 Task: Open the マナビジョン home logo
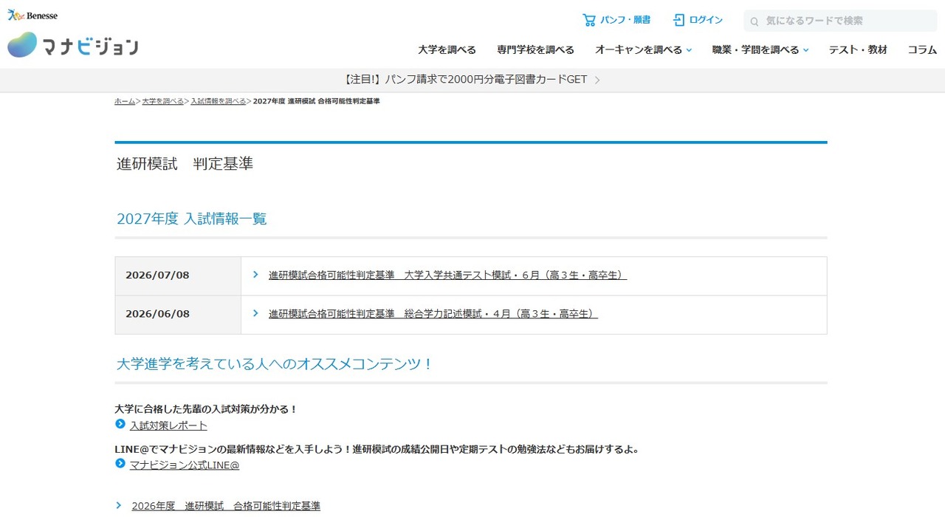pos(73,46)
